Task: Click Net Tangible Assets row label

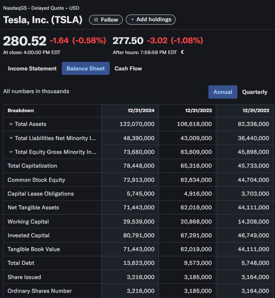Action: point(33,207)
